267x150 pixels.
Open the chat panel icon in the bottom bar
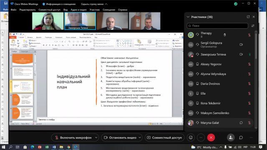click(x=241, y=137)
